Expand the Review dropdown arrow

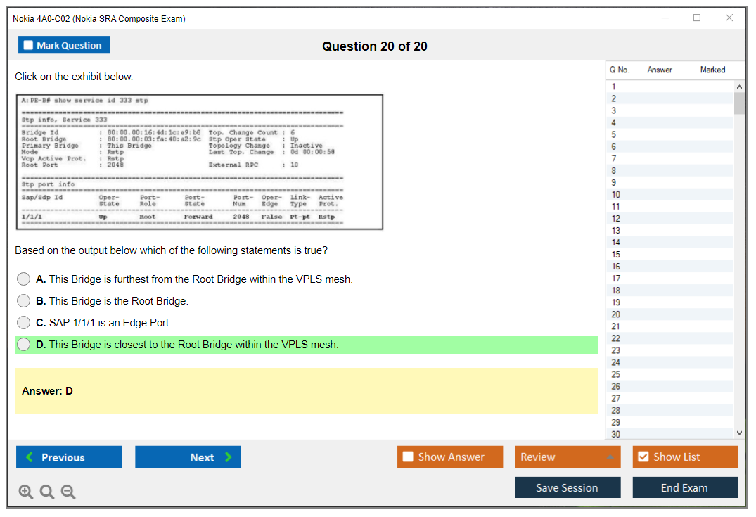(x=610, y=457)
